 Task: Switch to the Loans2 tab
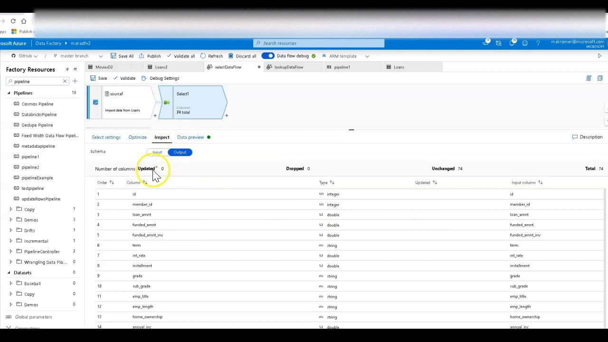[x=161, y=67]
